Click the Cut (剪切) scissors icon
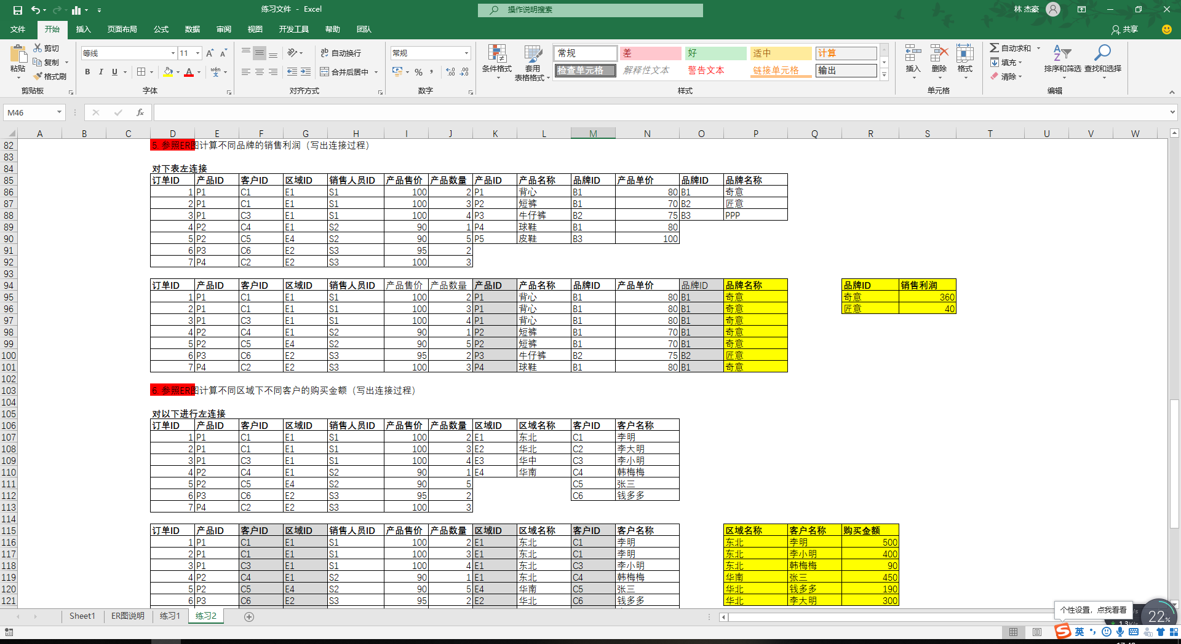Viewport: 1181px width, 644px height. point(38,48)
